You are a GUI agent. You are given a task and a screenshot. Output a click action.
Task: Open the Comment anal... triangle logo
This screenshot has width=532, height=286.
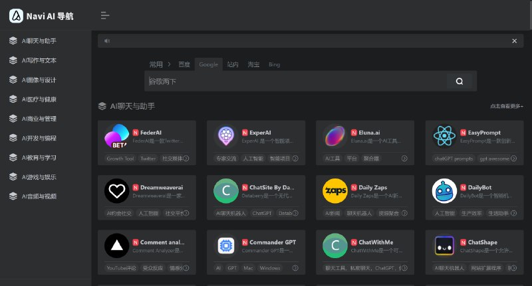[117, 246]
